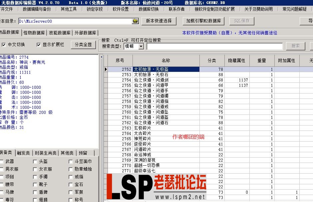
Task: Select the row arrow marker beside entry 2752
Action: pos(106,69)
